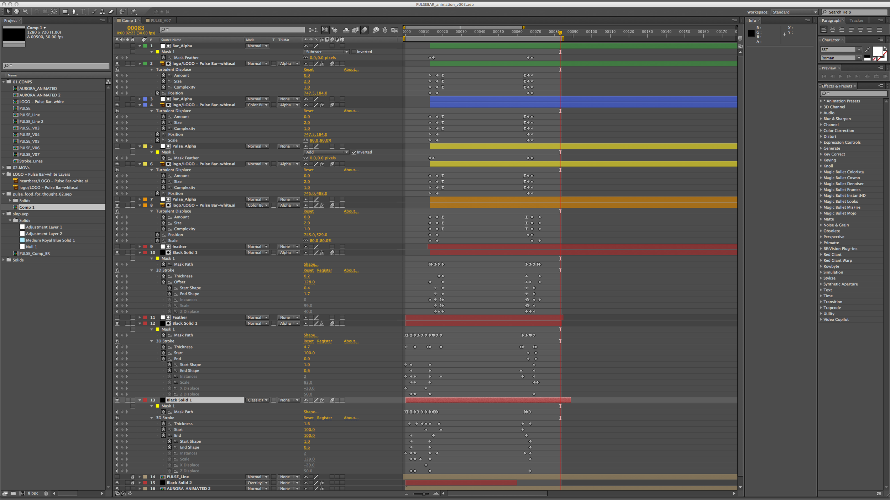Image resolution: width=890 pixels, height=500 pixels.
Task: Open the Brainstorm tool
Action: pyautogui.click(x=376, y=30)
